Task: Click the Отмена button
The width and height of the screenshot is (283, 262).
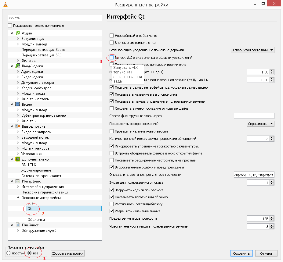Action: [x=266, y=253]
